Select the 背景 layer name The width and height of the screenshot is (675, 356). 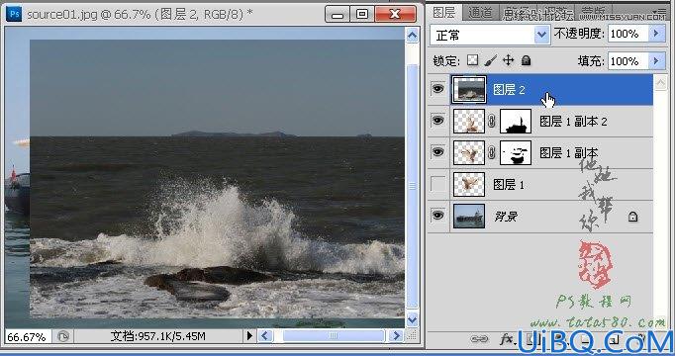[x=506, y=217]
